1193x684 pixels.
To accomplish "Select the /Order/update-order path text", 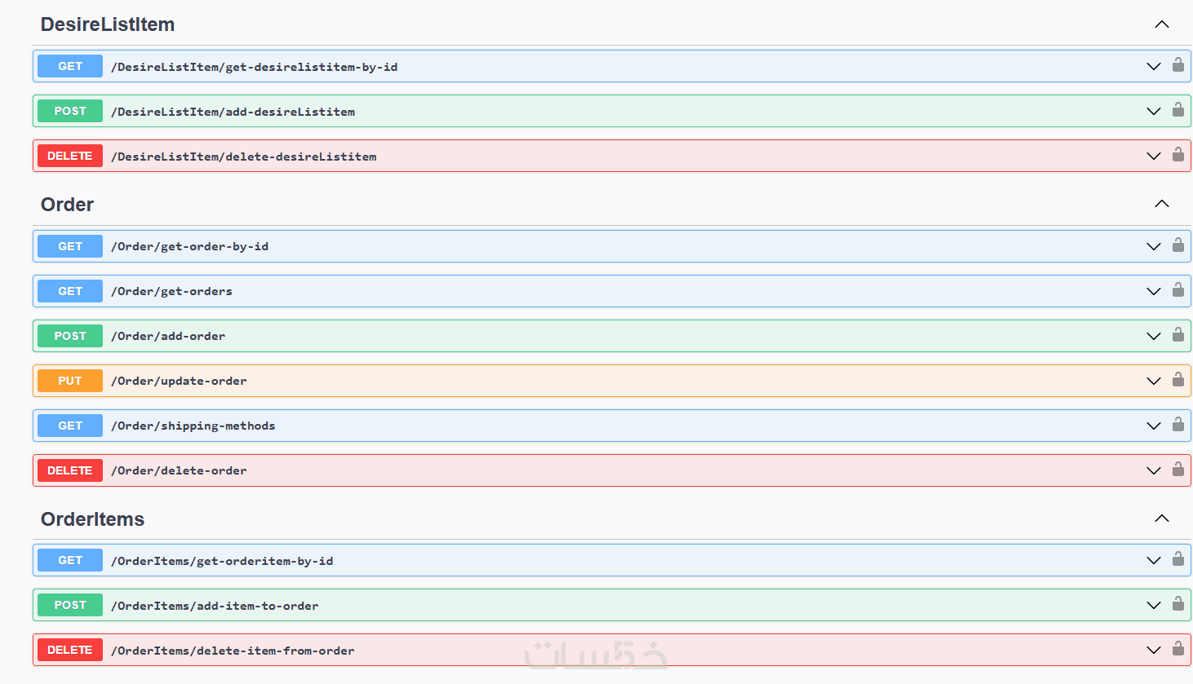I will (179, 381).
